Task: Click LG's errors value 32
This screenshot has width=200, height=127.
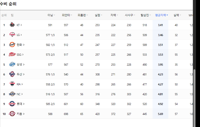Action: pos(176,35)
